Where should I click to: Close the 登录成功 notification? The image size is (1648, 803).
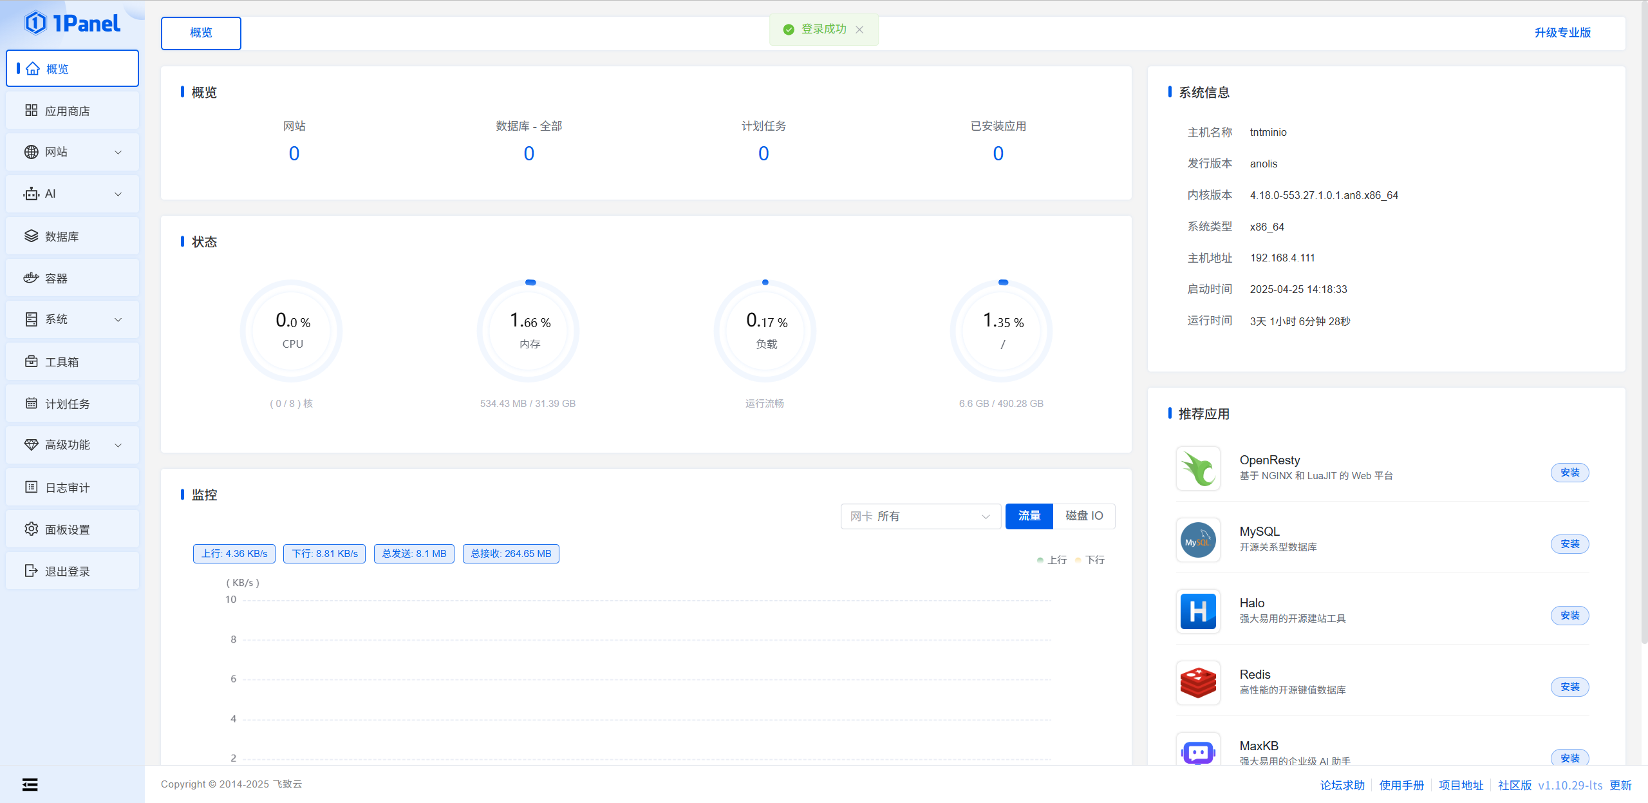(859, 30)
